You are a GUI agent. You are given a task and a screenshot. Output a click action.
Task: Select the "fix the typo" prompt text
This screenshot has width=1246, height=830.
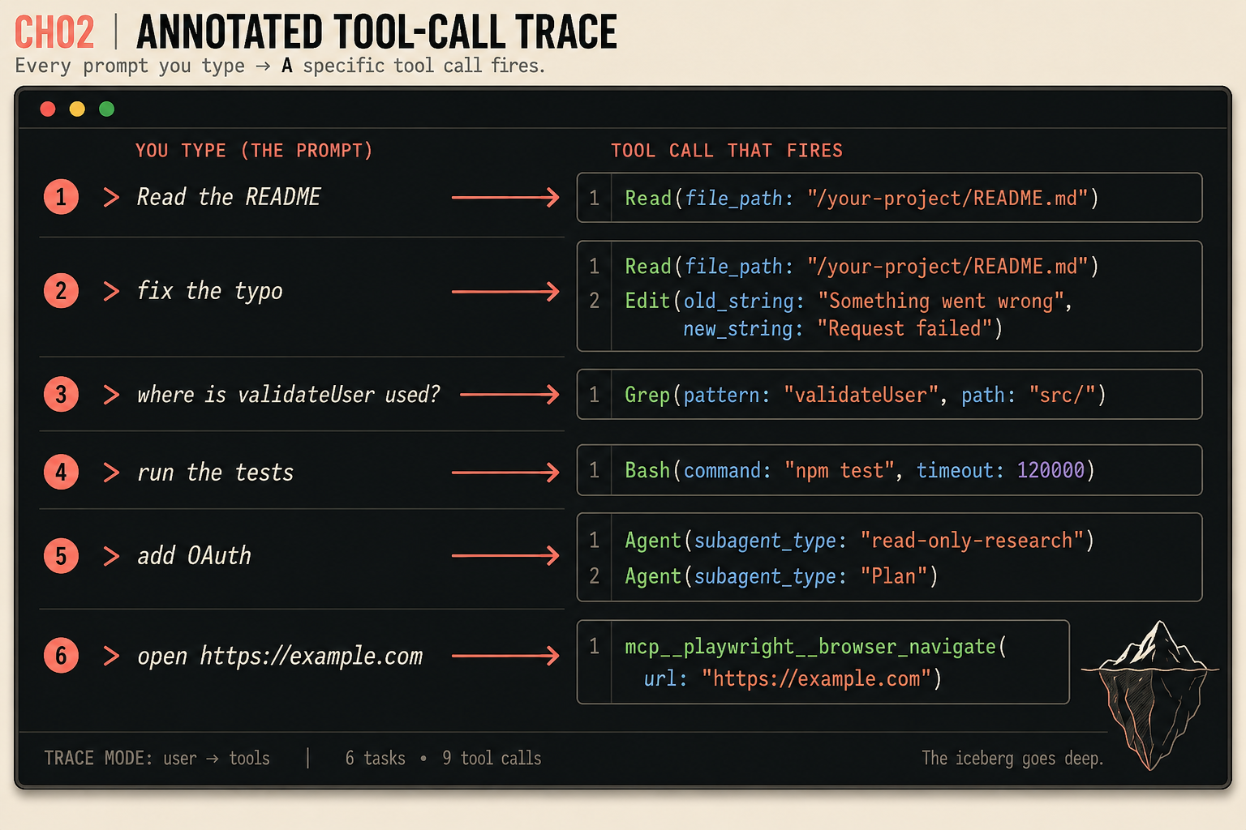(210, 291)
